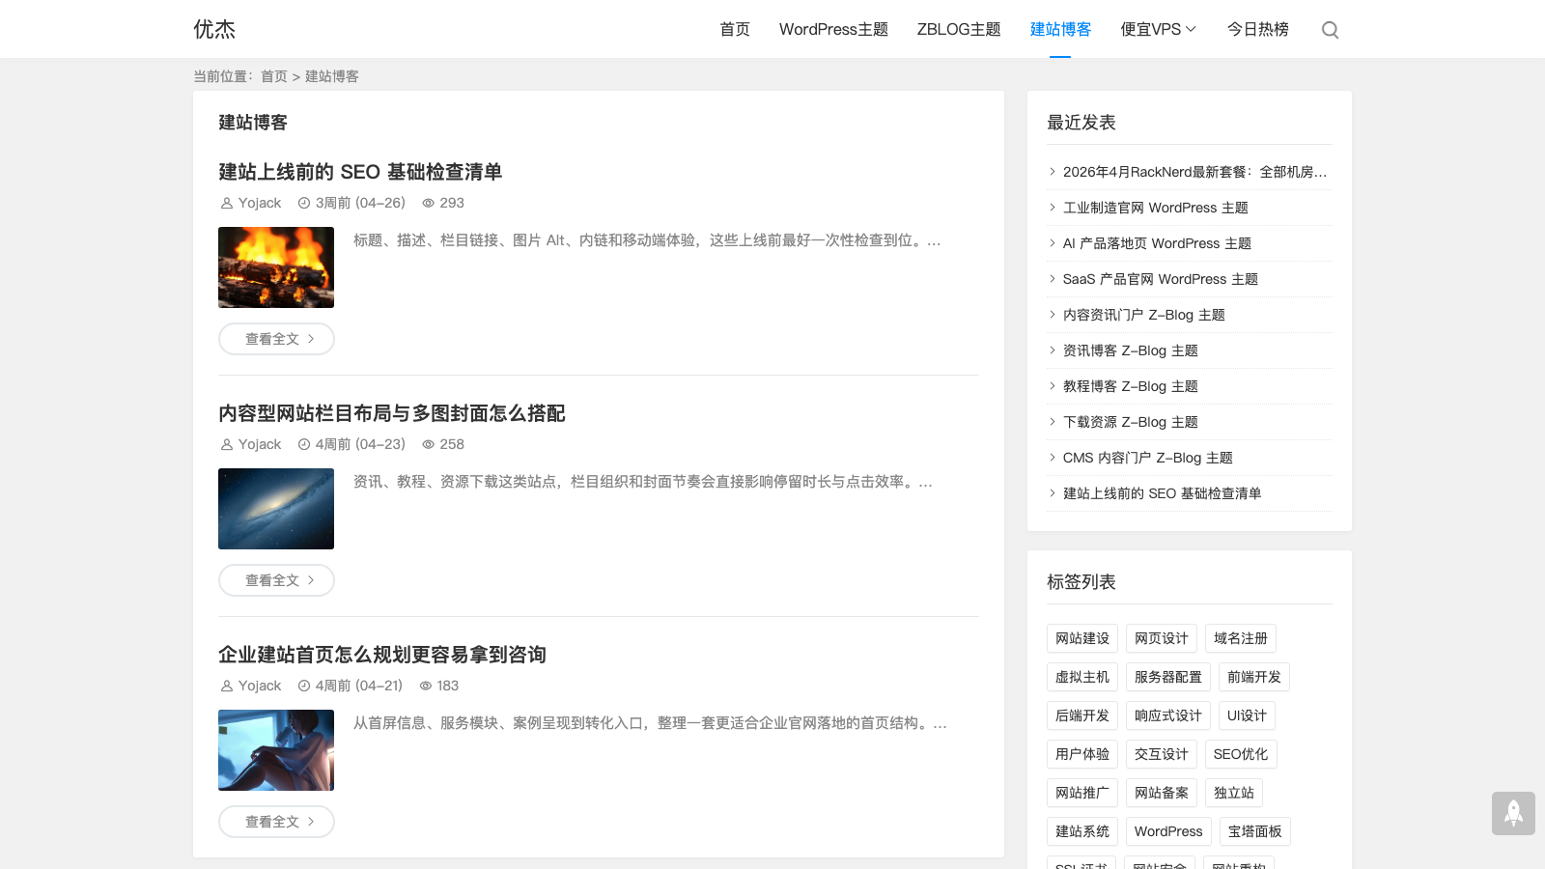Select the 后端开发 tag

click(1082, 715)
